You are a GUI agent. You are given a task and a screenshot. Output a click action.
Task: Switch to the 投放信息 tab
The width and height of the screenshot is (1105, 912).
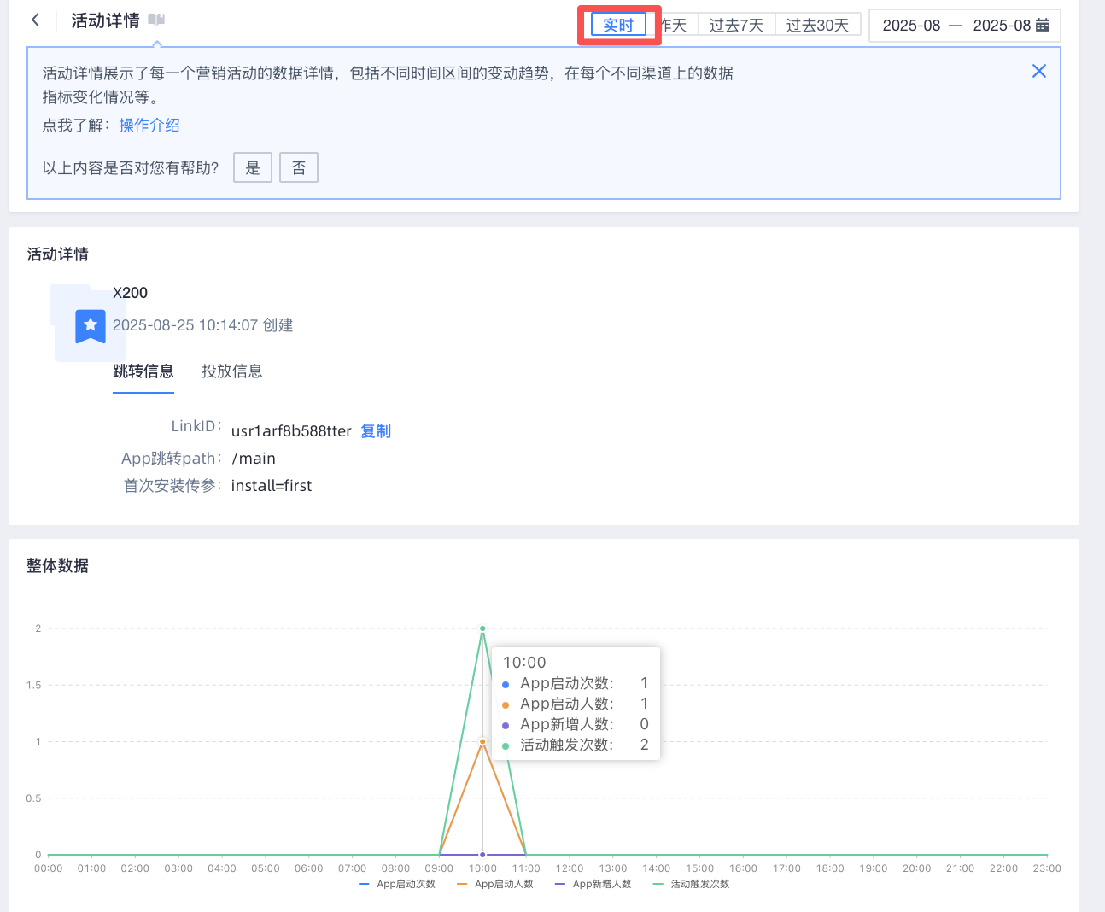click(x=232, y=371)
